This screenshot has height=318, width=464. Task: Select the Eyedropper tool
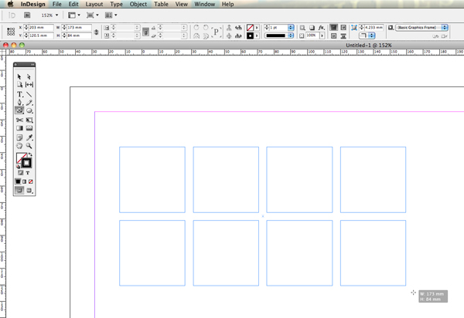[x=29, y=137]
